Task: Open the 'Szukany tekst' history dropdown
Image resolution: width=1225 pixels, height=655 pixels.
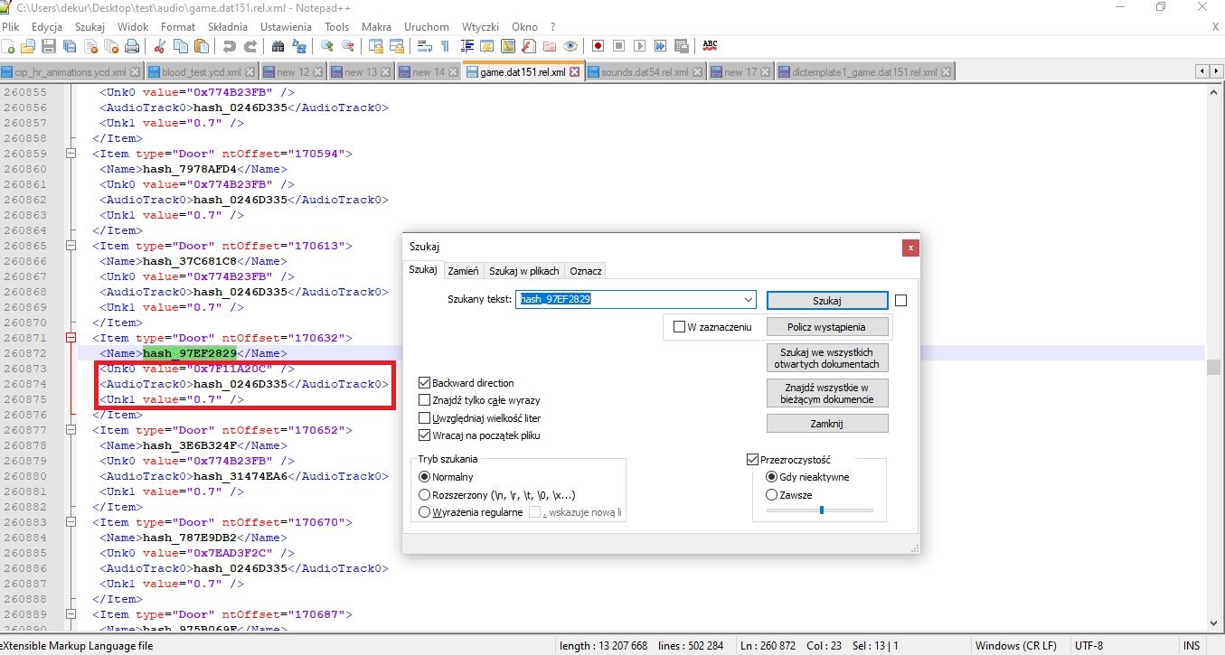Action: click(x=748, y=300)
